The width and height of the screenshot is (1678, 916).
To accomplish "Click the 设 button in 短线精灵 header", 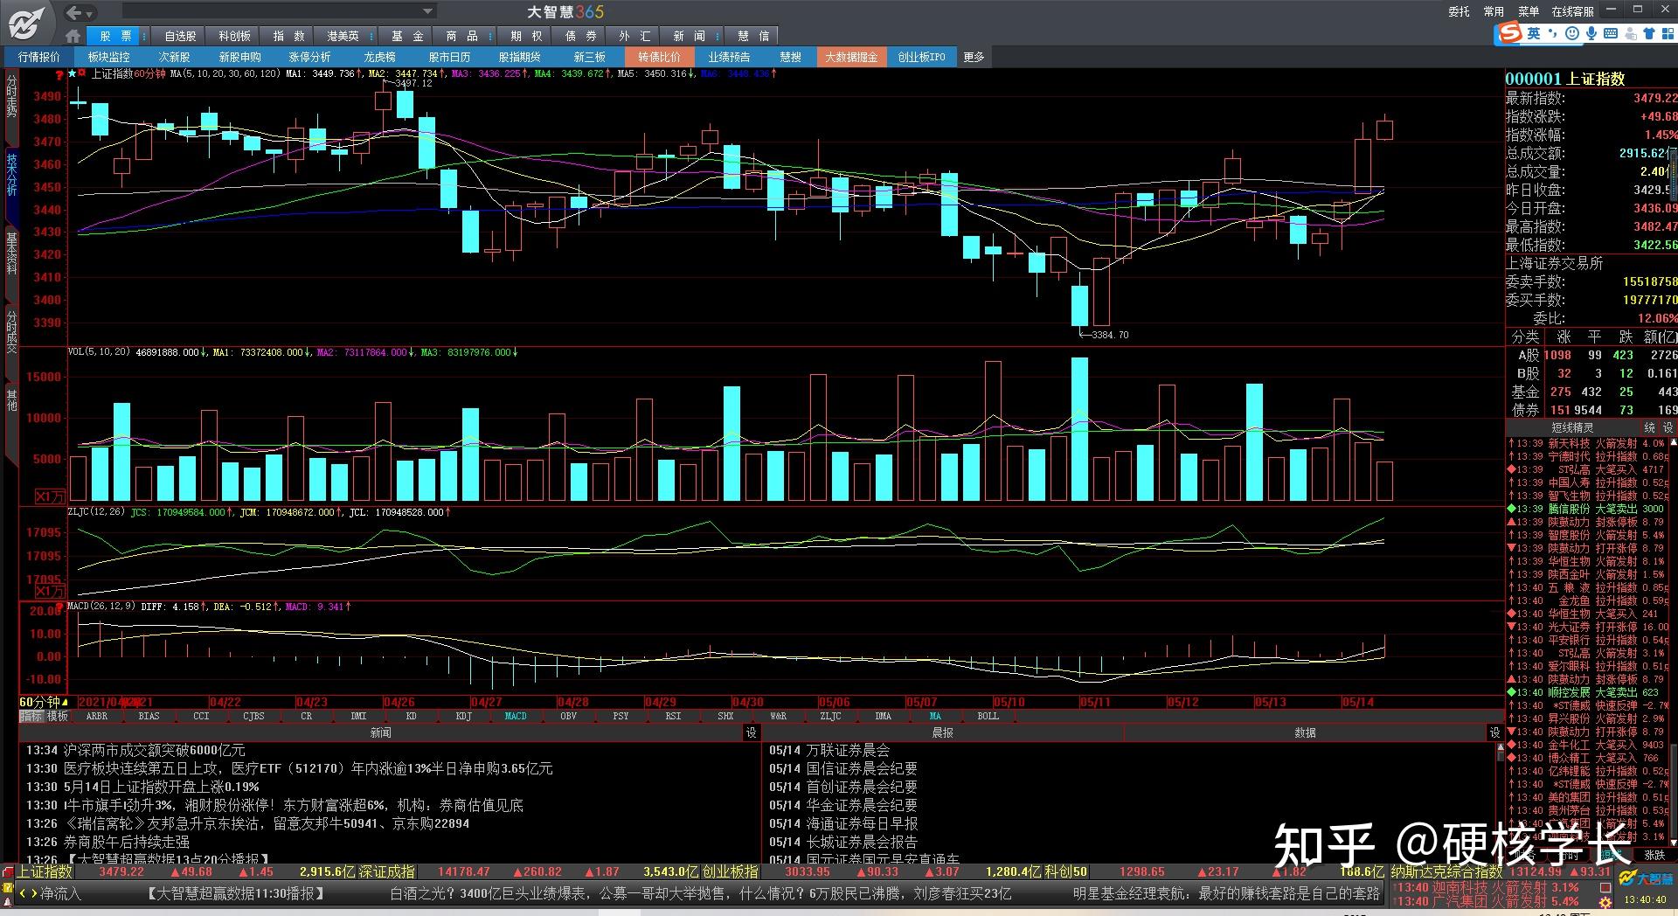I will click(1668, 427).
